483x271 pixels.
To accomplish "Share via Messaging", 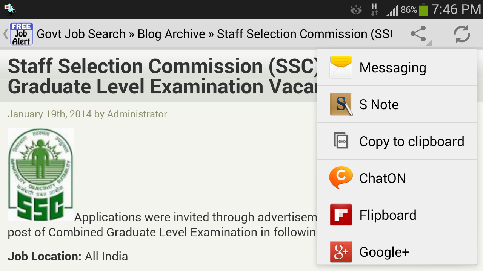I will 393,68.
